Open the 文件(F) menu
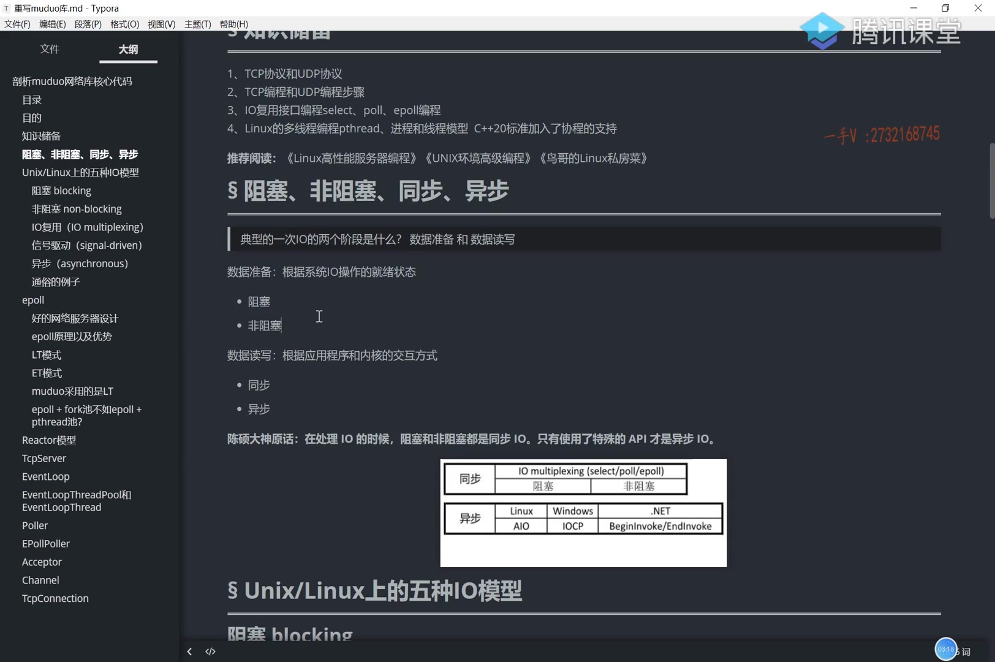 (x=17, y=24)
